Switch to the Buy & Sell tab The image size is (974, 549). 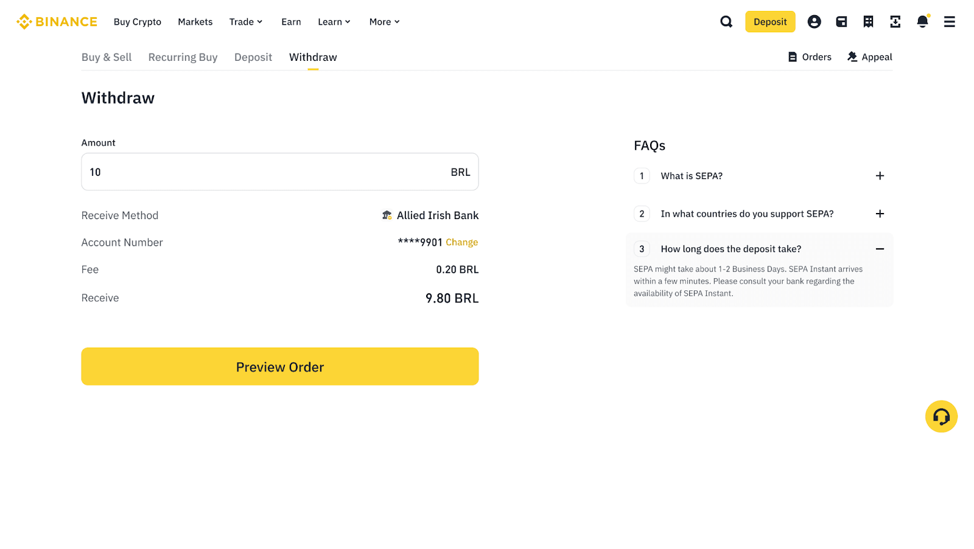[x=107, y=57]
